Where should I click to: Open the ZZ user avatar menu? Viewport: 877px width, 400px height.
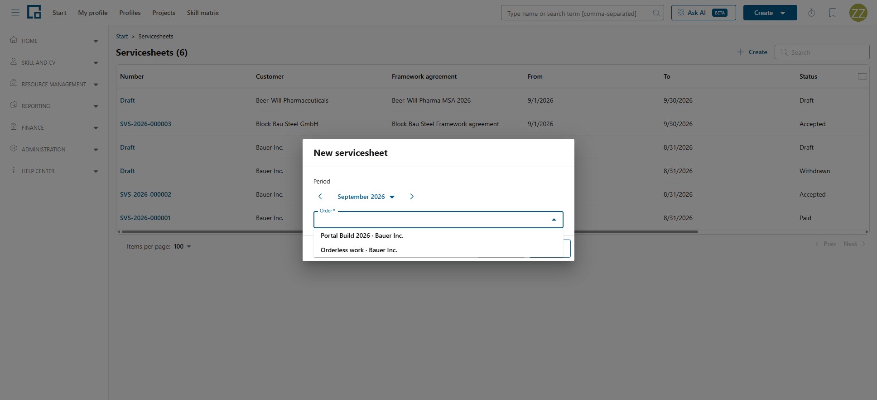858,13
